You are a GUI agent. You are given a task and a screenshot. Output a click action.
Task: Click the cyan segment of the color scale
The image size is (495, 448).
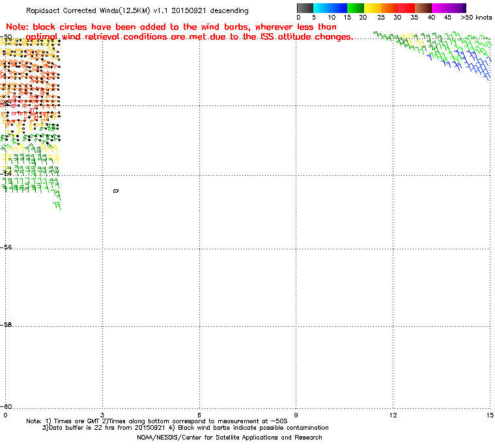(x=320, y=8)
